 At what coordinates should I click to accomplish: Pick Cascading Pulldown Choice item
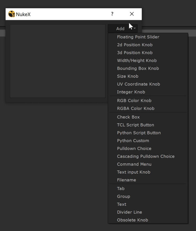[146, 156]
